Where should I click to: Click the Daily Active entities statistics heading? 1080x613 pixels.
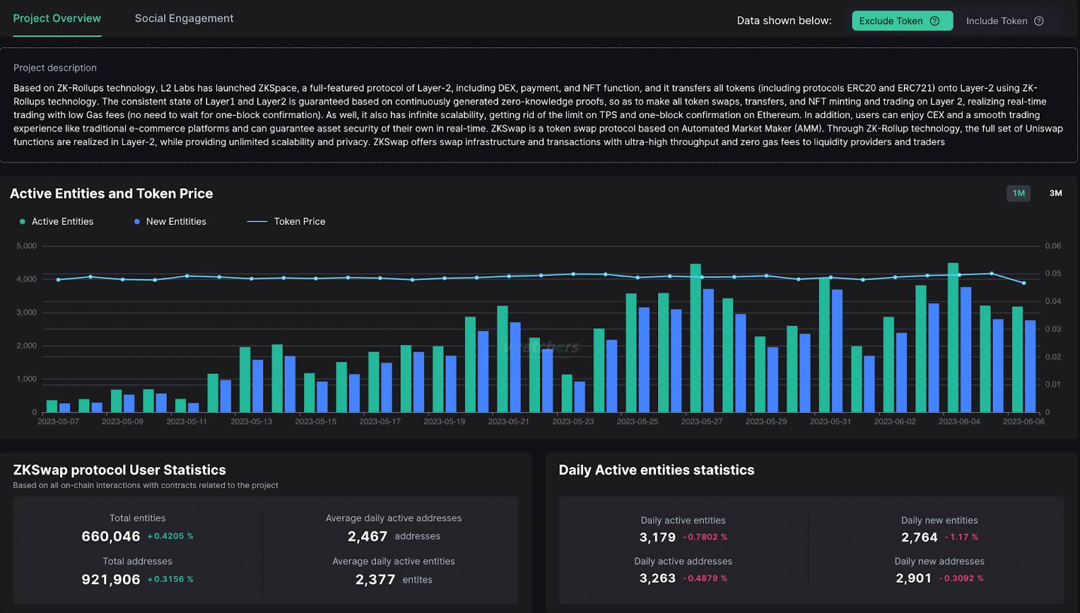[x=656, y=470]
